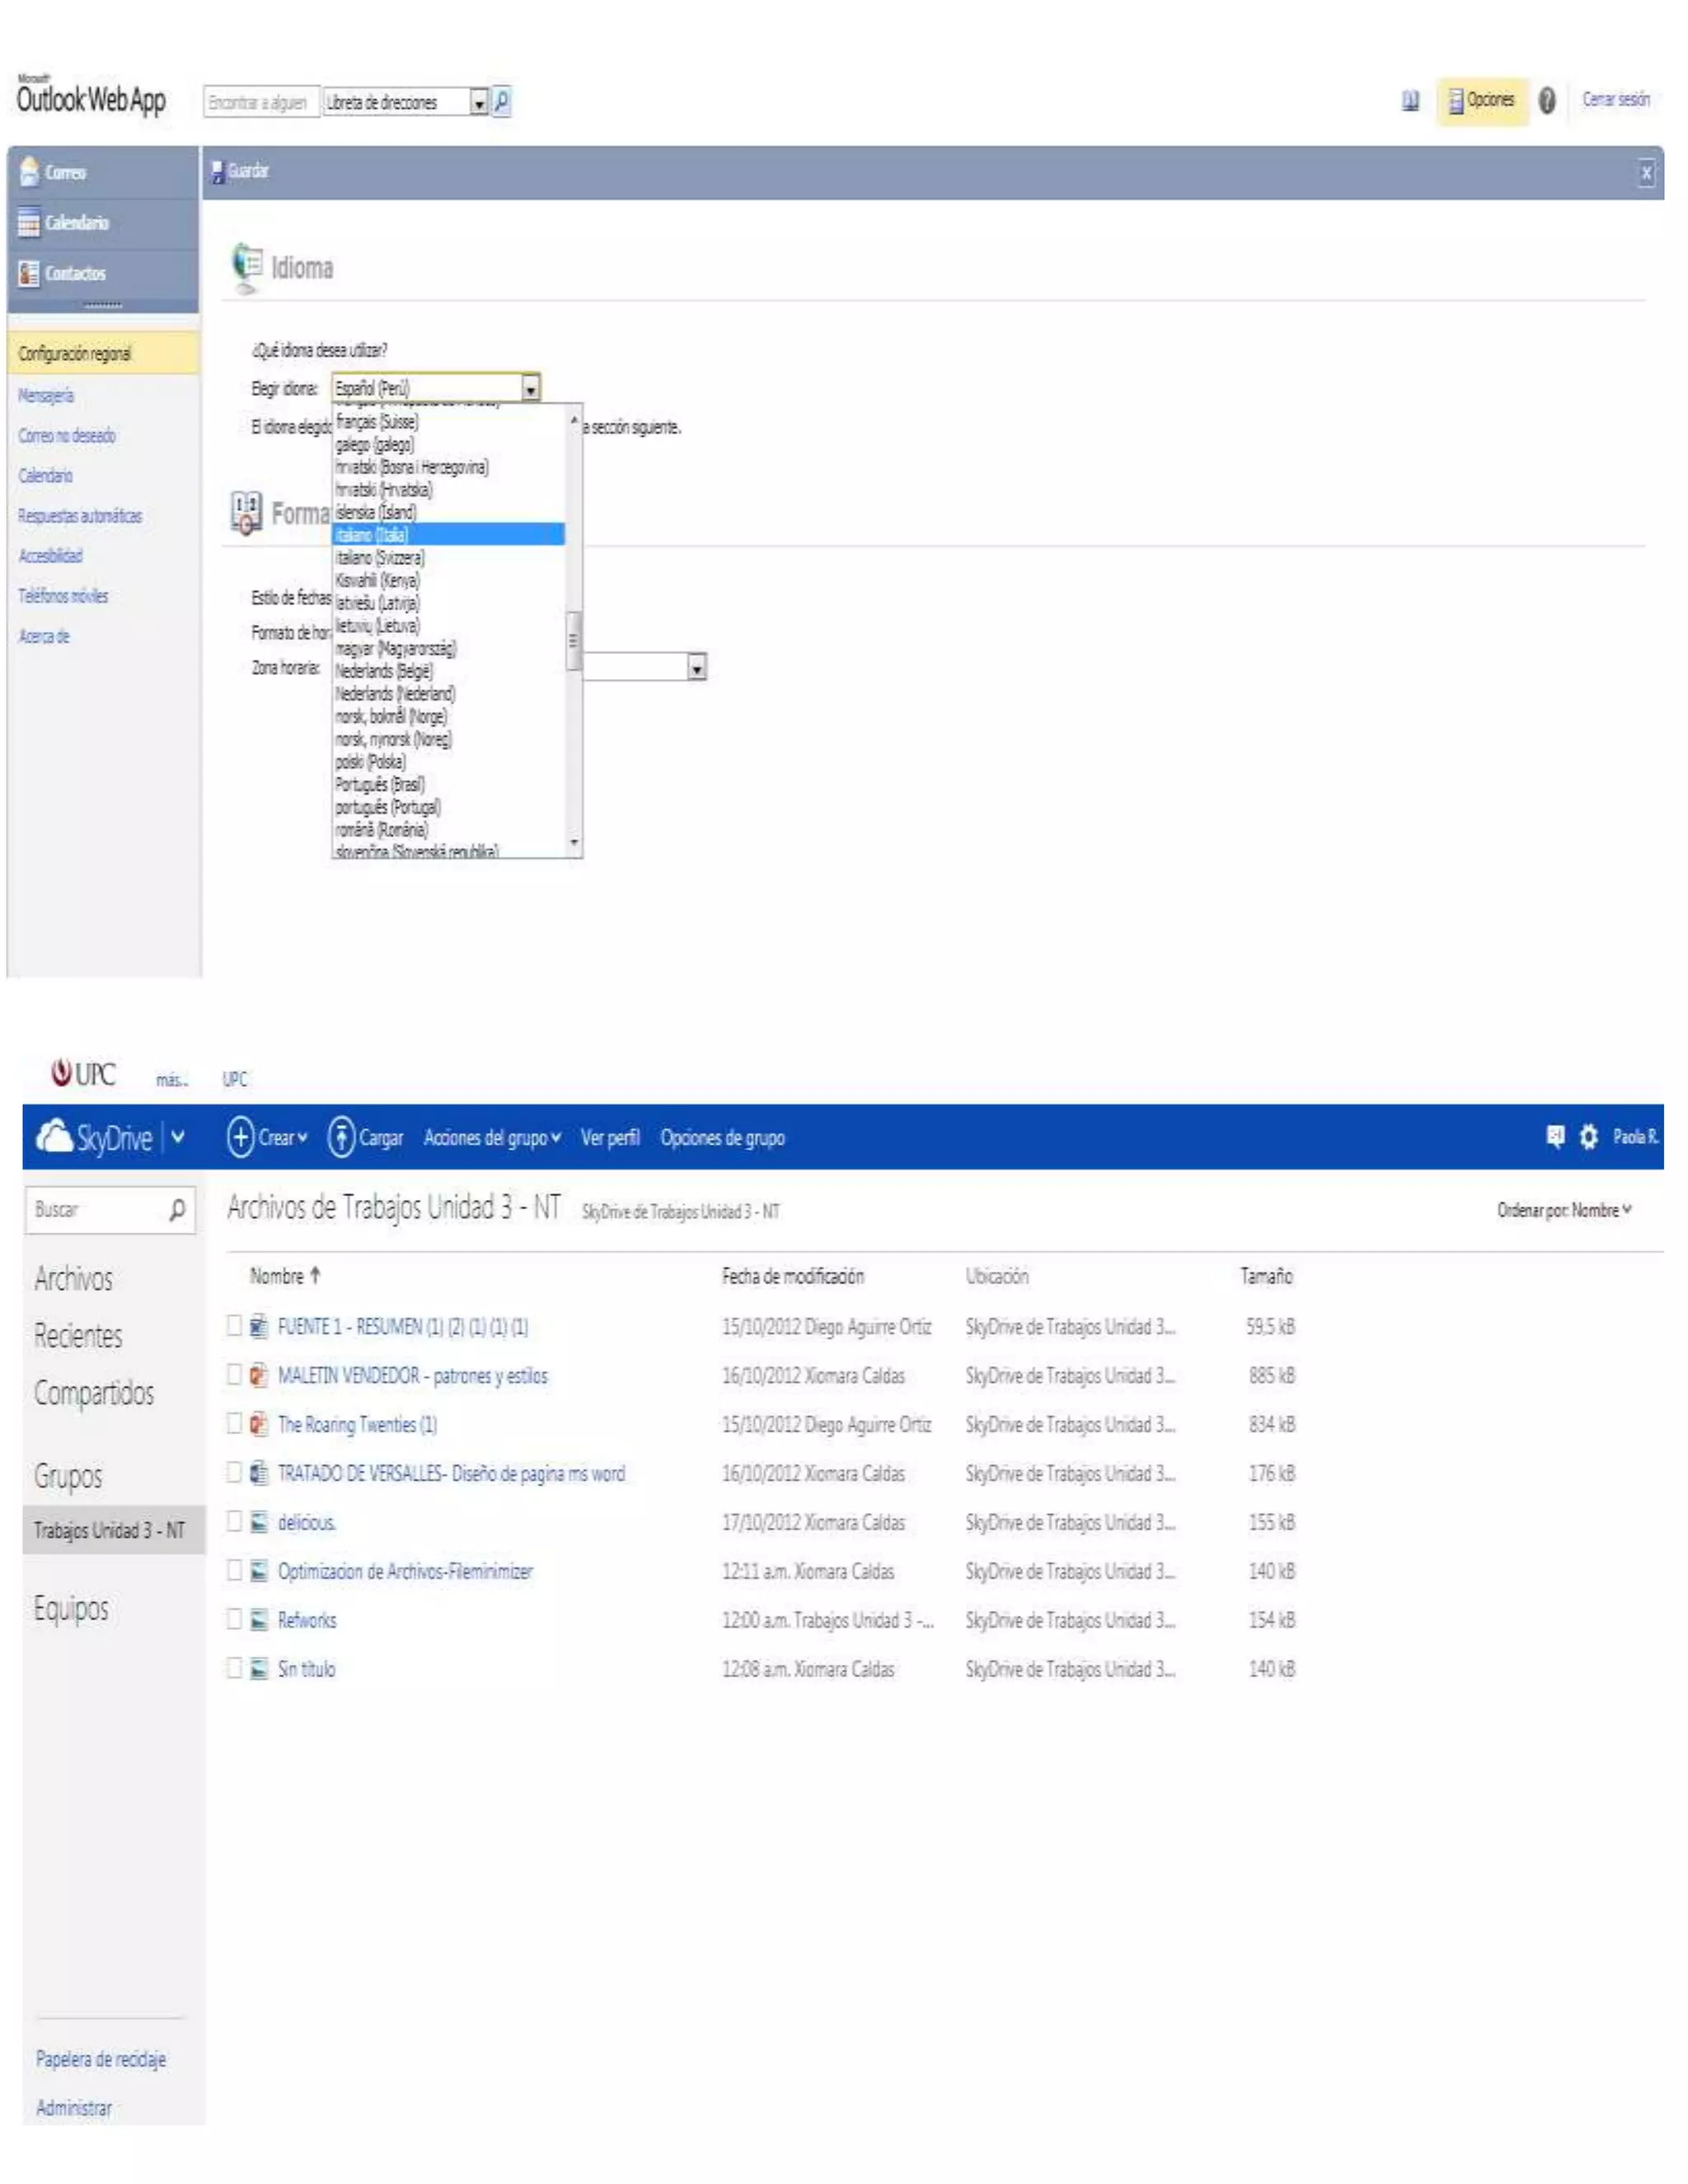Open the SkyDrive settings gear icon
1688x2184 pixels.
(x=1588, y=1137)
